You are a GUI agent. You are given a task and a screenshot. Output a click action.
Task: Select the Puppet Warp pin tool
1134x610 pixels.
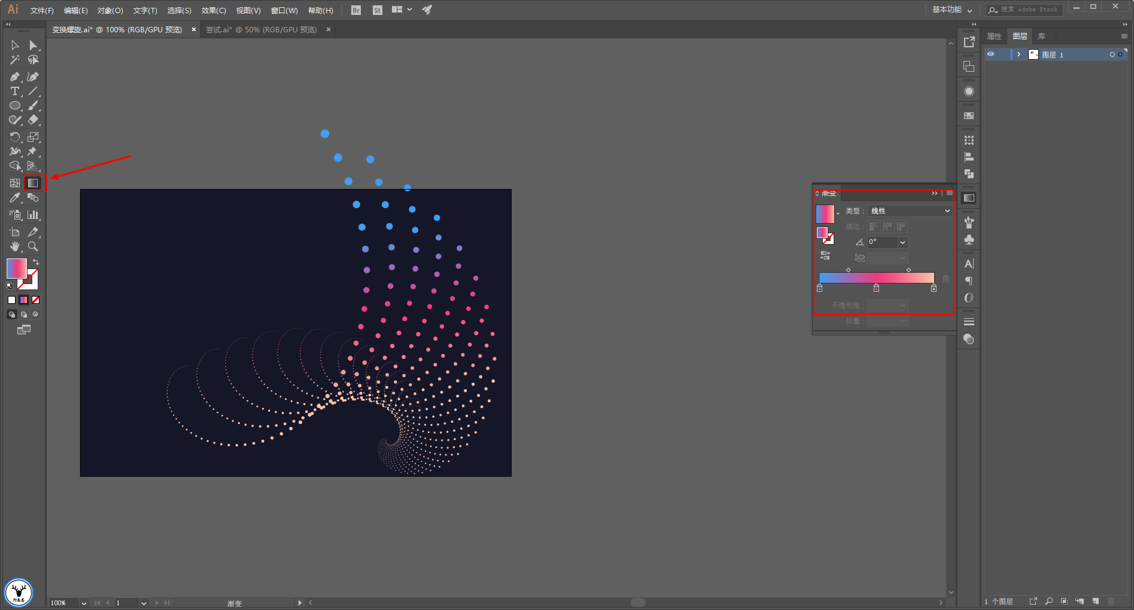(33, 151)
